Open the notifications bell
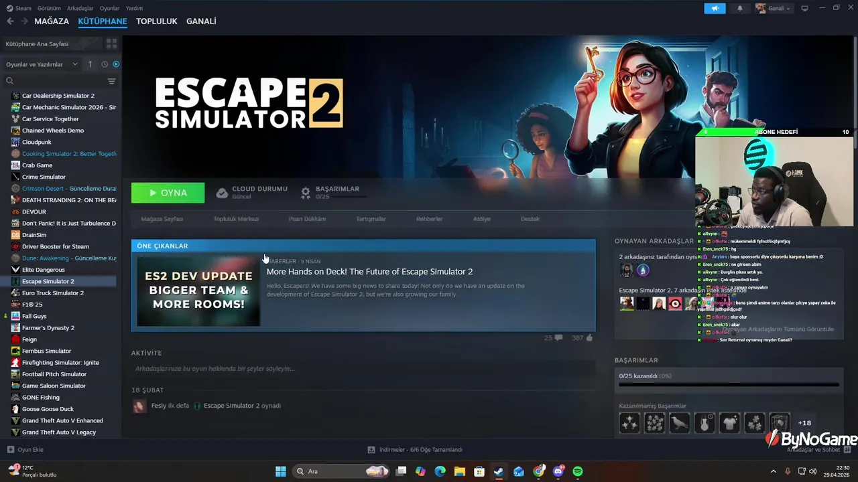Screen dimensions: 858x482 click(x=740, y=8)
